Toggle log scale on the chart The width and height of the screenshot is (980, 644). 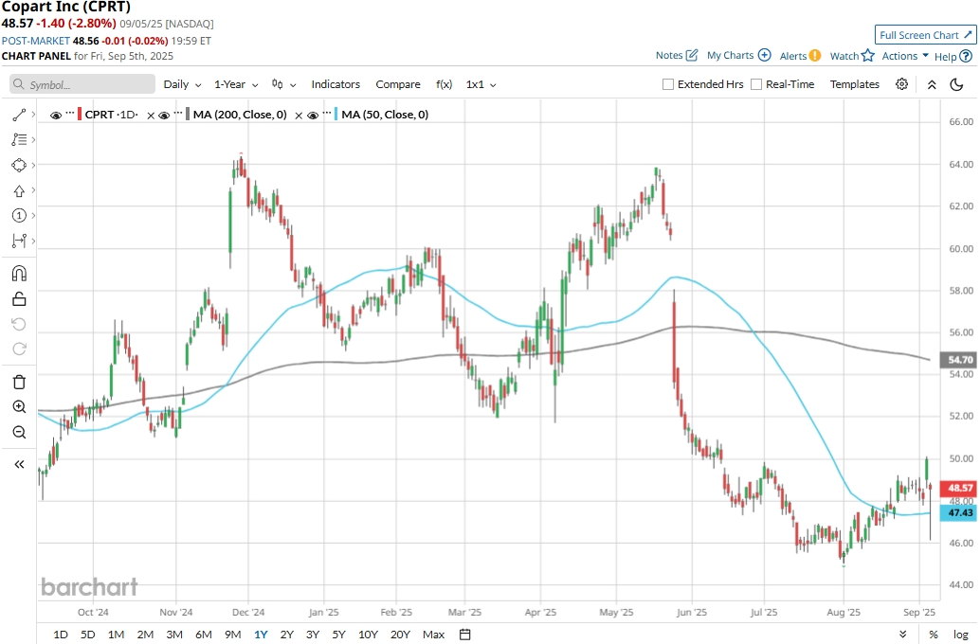click(x=961, y=635)
